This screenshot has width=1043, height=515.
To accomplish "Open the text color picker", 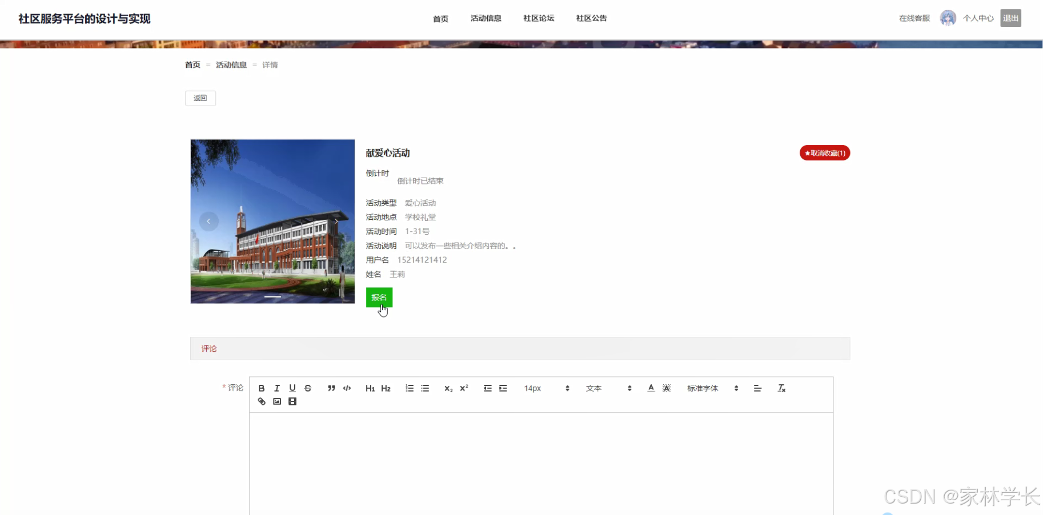I will [x=651, y=388].
